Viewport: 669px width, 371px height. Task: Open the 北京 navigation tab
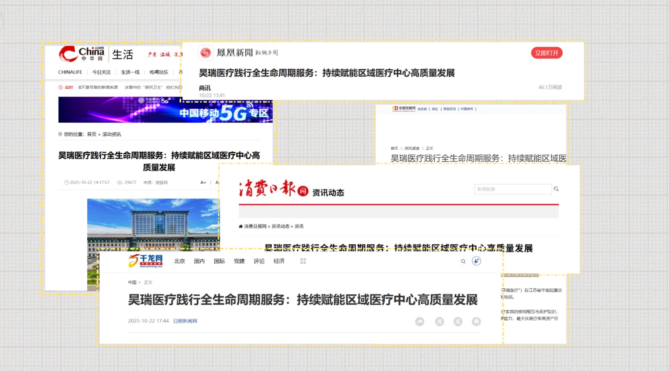coord(180,261)
